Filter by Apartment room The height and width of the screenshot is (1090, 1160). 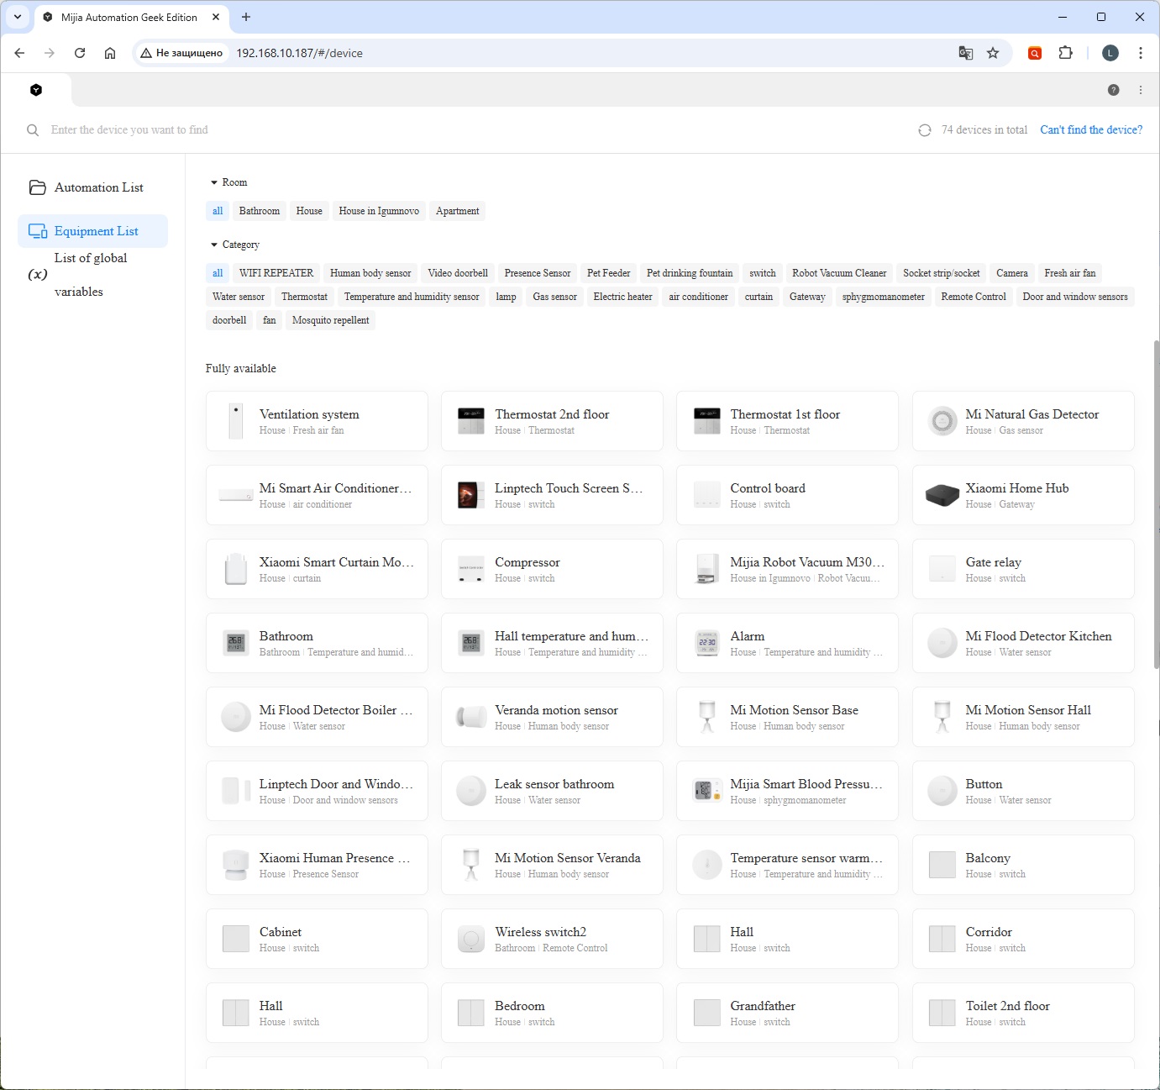click(x=458, y=211)
